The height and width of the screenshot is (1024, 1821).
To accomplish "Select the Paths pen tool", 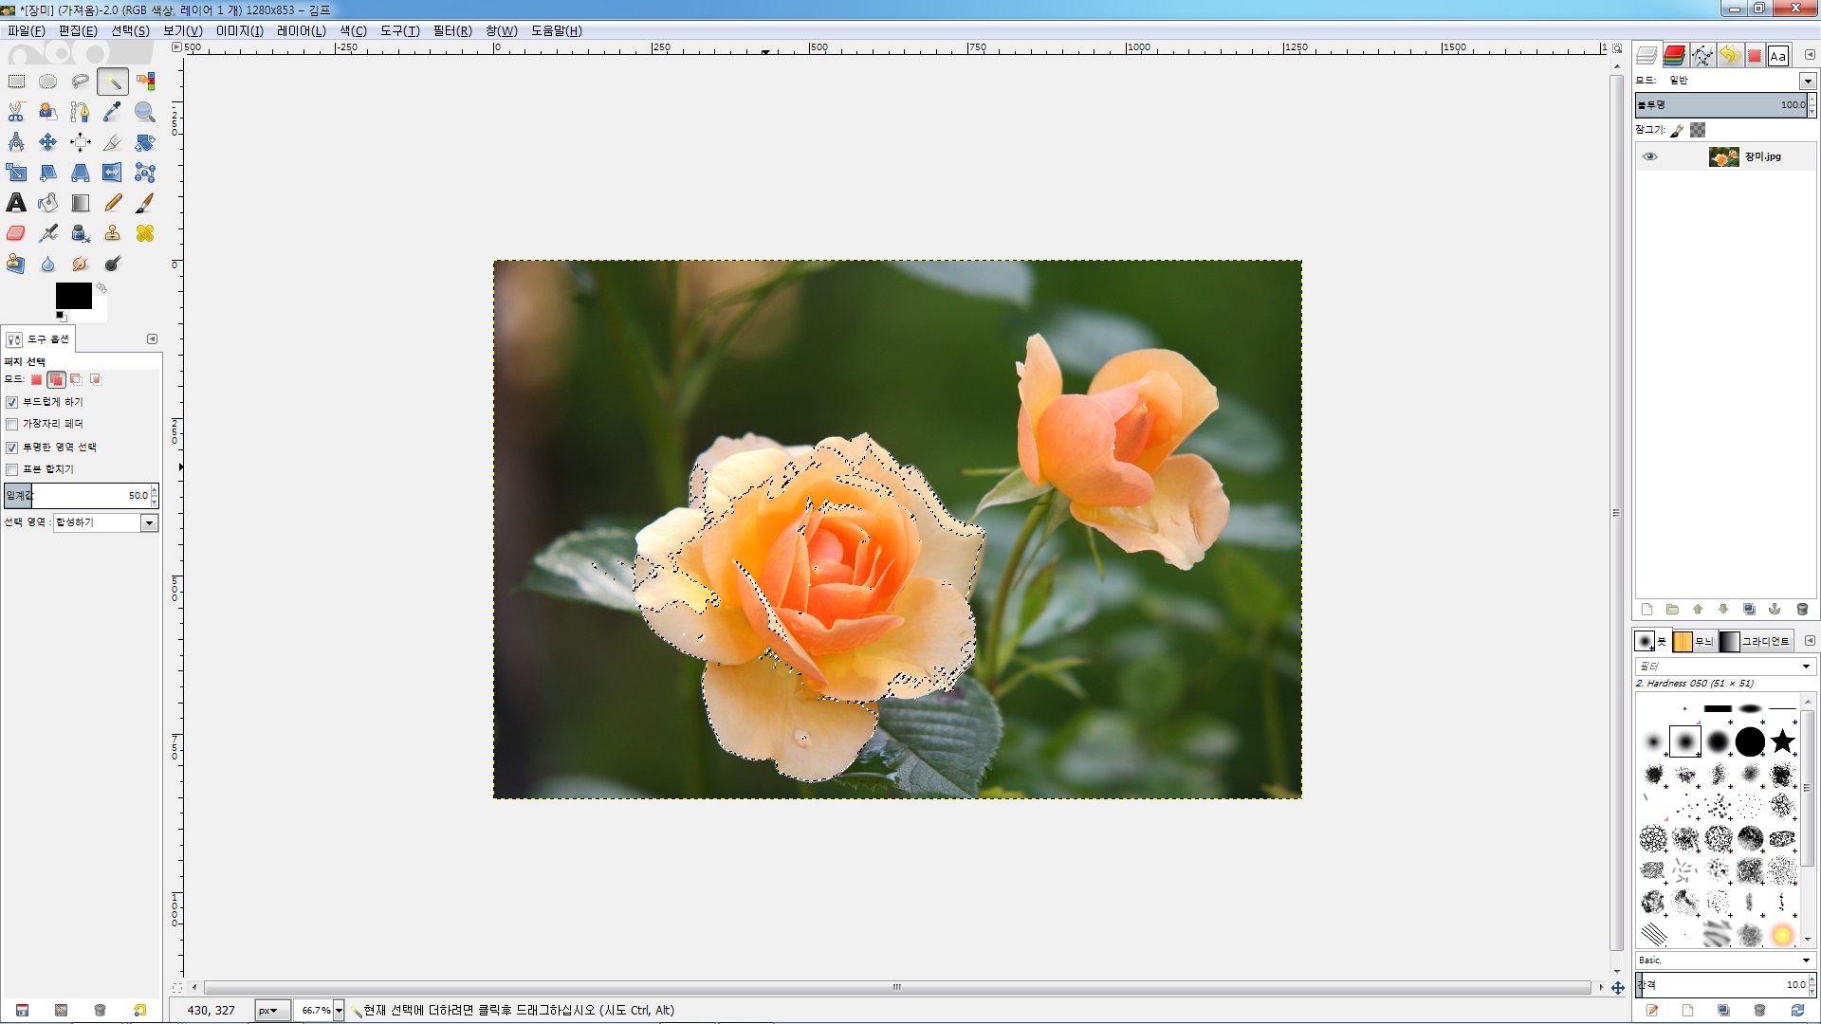I will tap(81, 112).
